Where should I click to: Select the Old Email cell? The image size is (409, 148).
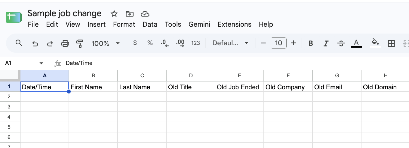337,87
